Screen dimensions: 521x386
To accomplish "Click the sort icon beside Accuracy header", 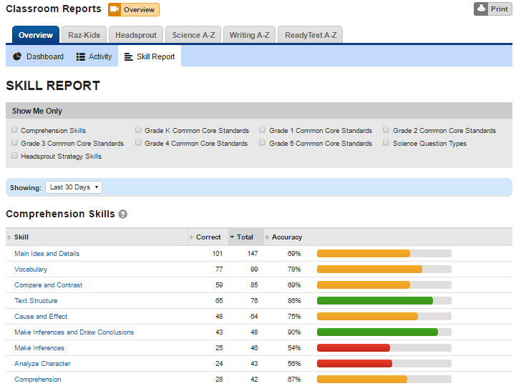I will tap(267, 237).
